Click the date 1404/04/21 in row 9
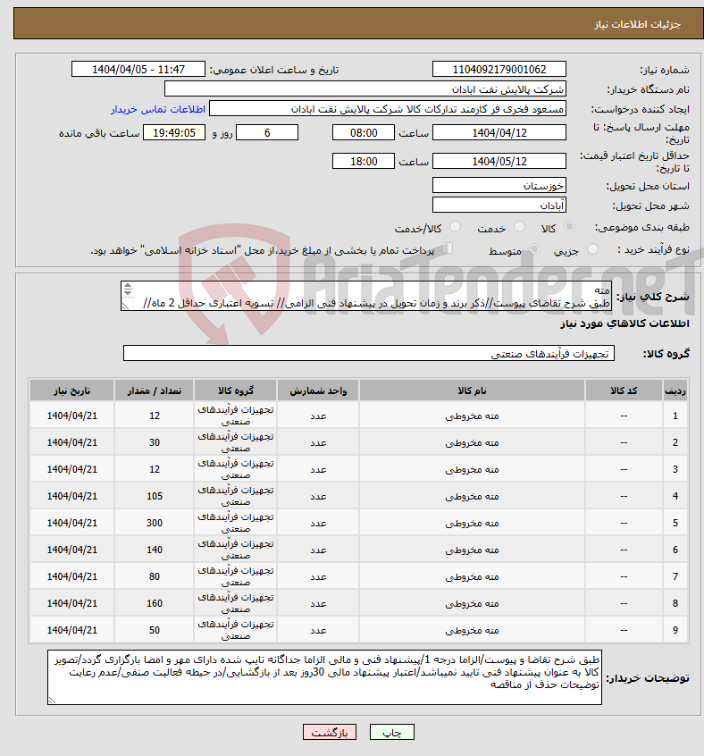Viewport: 704px width, 756px height. click(71, 630)
